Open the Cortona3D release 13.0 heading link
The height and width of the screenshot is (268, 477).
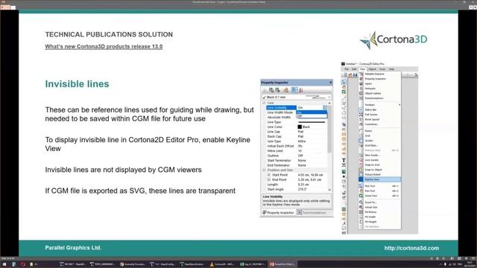click(x=104, y=46)
